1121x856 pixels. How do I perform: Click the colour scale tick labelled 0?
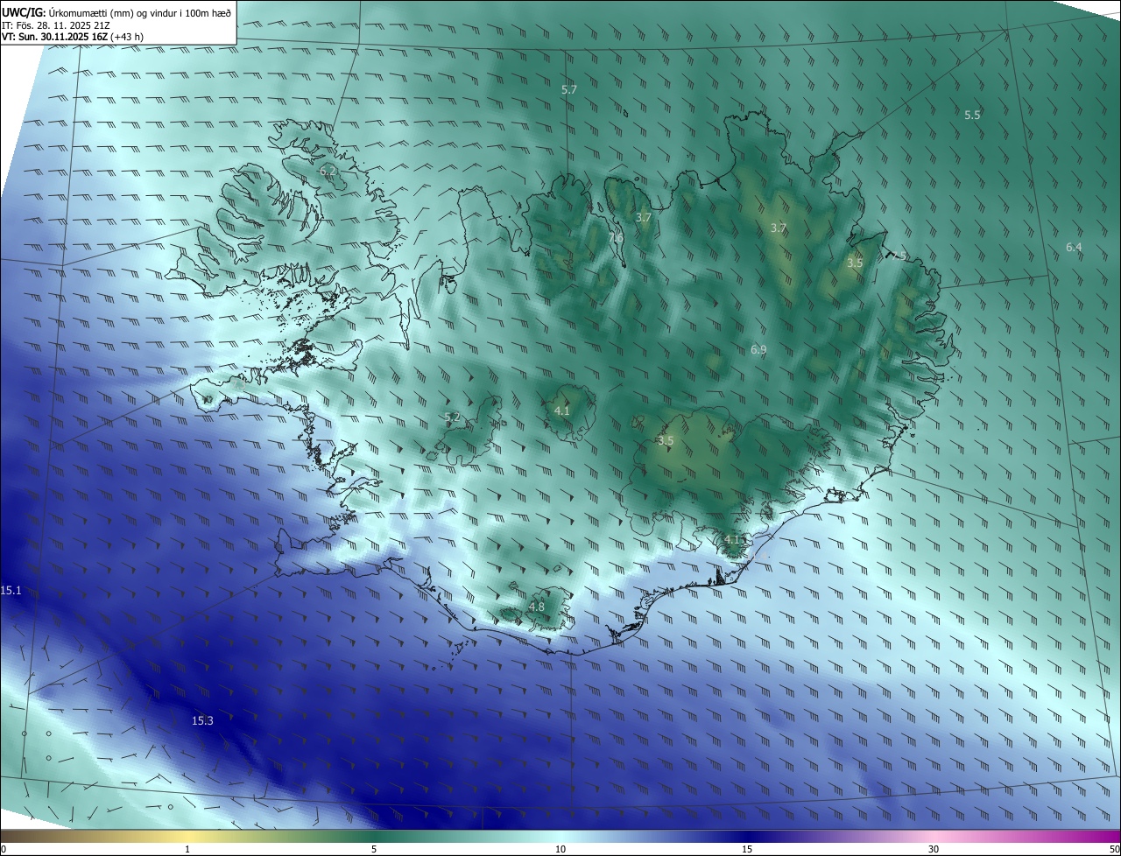(x=4, y=849)
